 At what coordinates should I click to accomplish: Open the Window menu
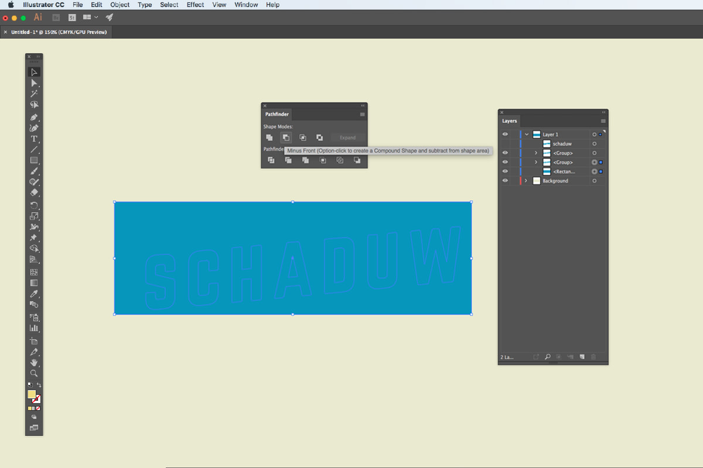coord(246,5)
